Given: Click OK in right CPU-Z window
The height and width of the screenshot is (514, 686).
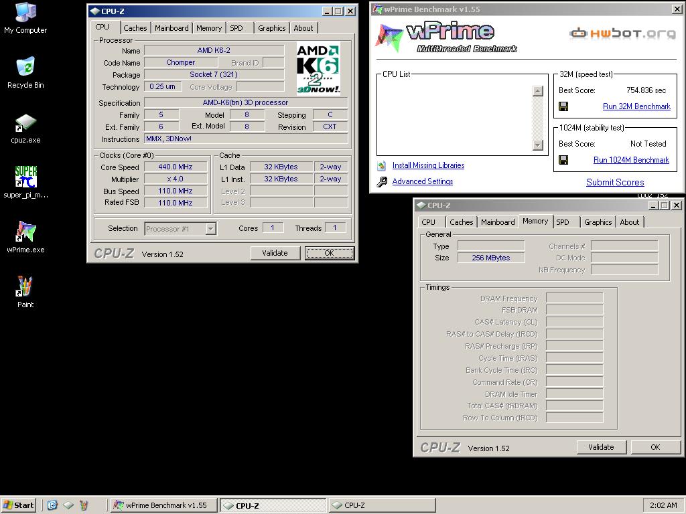Looking at the screenshot, I should tap(655, 447).
